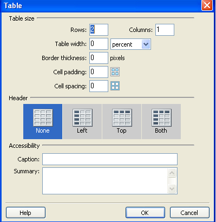
Task: Click the dropdown arrow beside percent
Action: [146, 44]
